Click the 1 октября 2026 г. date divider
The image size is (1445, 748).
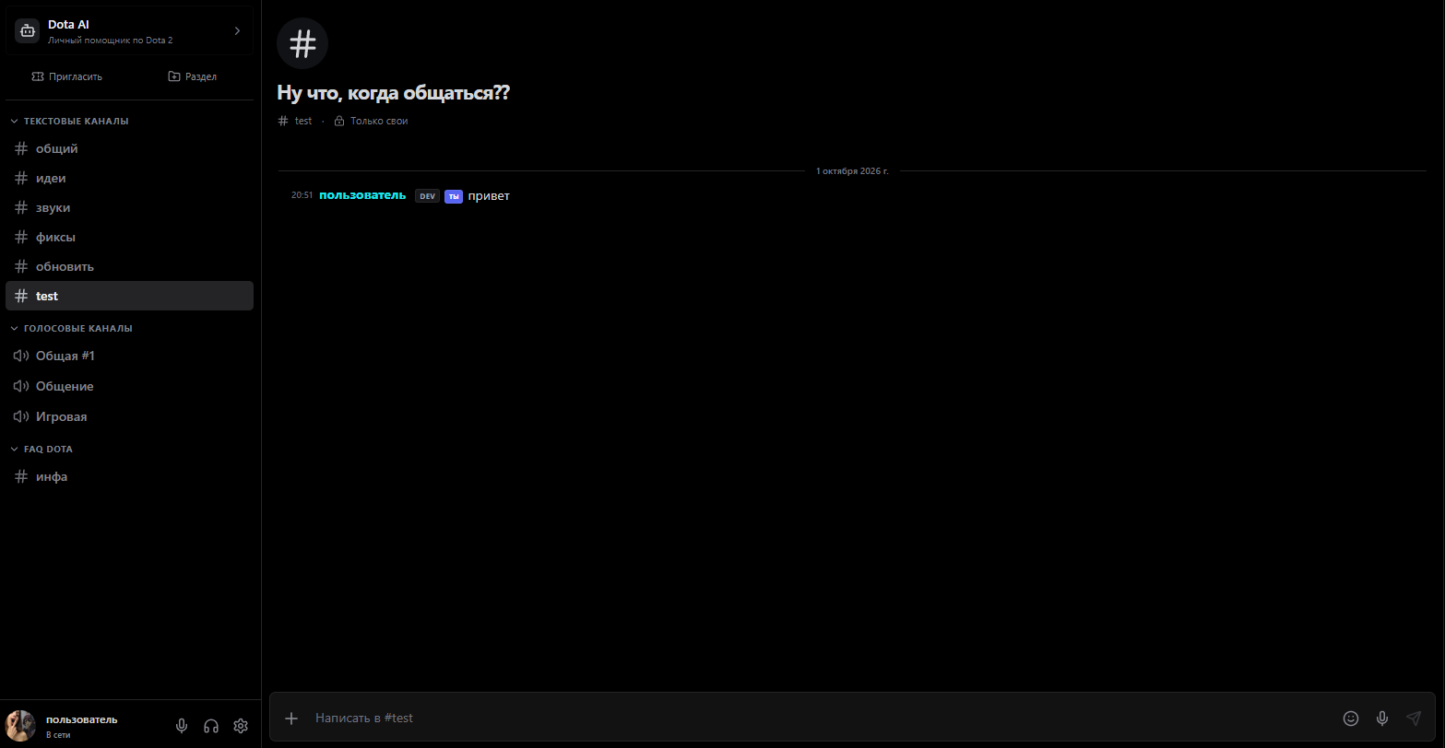click(852, 171)
